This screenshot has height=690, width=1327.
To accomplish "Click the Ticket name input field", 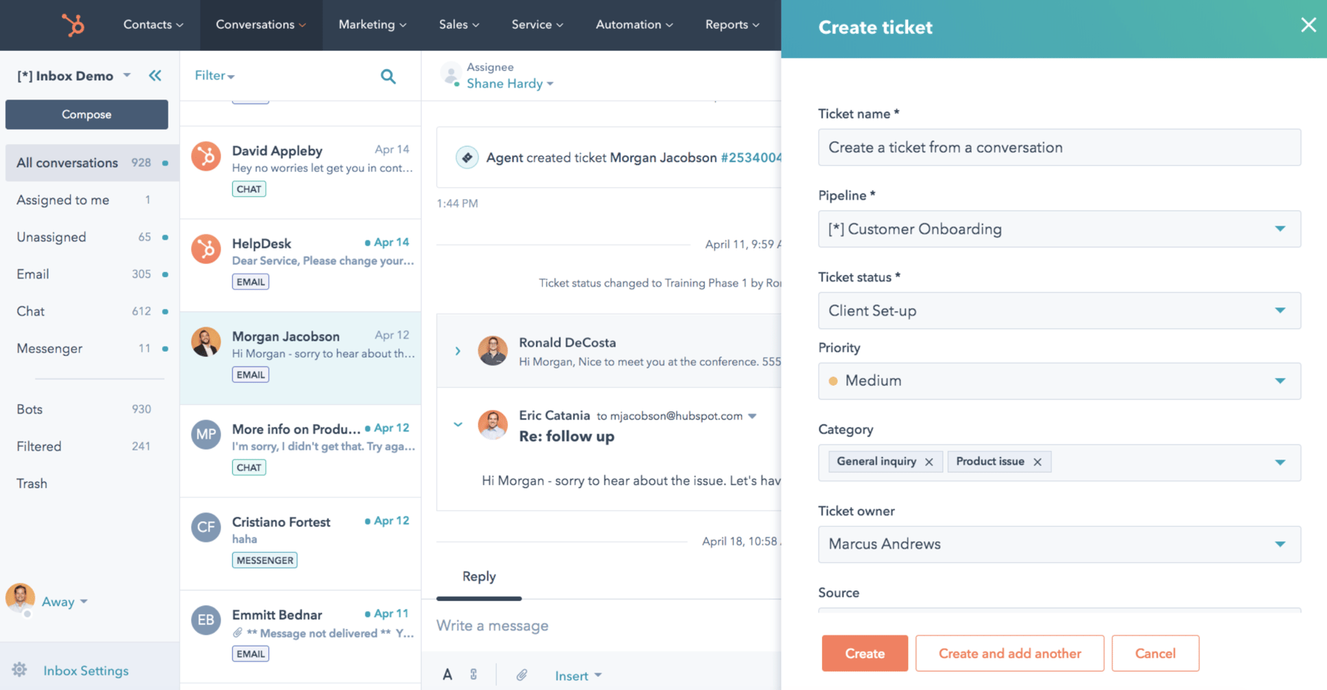I will tap(1059, 147).
